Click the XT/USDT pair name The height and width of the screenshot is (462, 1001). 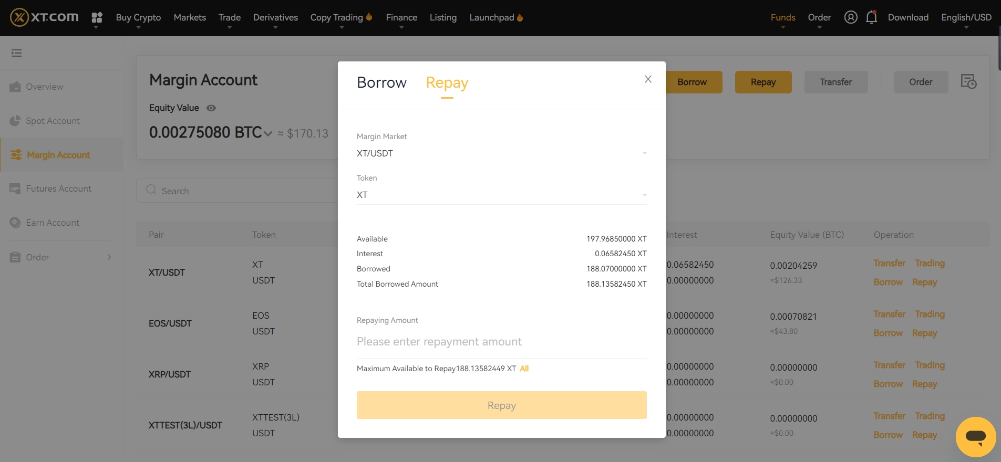tap(167, 272)
